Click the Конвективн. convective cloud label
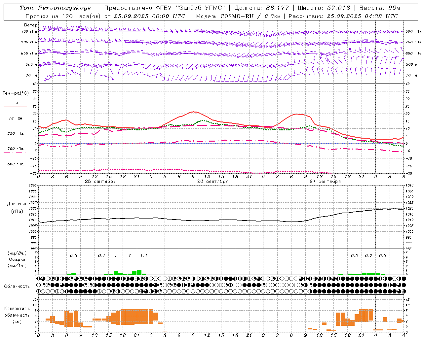 (x=17, y=309)
